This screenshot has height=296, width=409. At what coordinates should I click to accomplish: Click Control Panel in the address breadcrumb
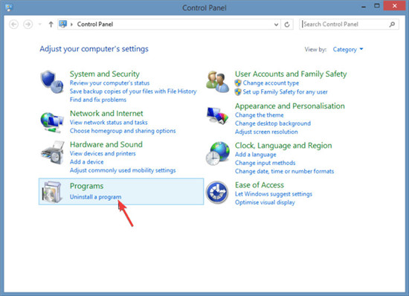pos(95,25)
